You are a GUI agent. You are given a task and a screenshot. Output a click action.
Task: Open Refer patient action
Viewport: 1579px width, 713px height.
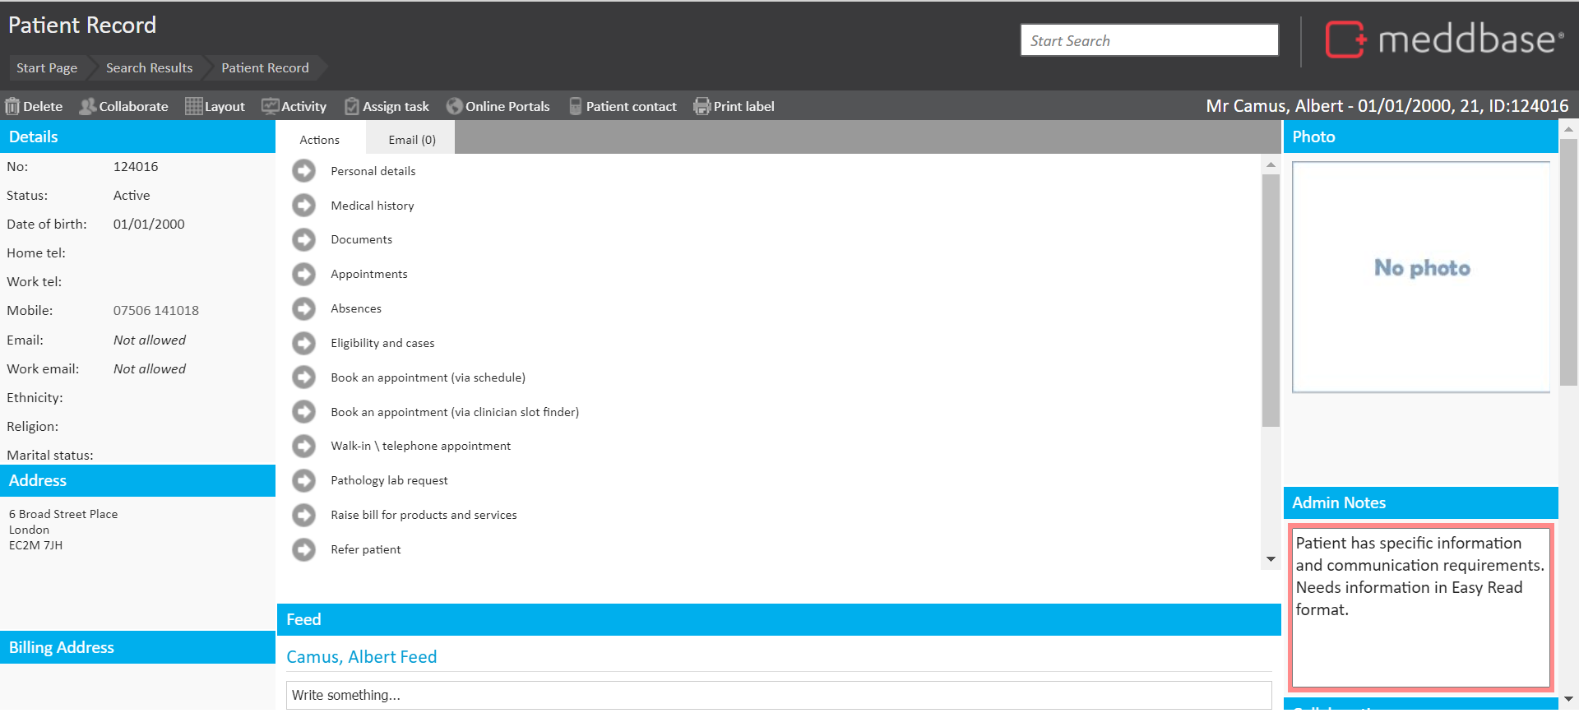coord(366,549)
